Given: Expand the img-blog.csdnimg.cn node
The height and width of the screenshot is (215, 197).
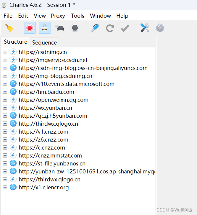Looking at the screenshot, I should 5,76.
